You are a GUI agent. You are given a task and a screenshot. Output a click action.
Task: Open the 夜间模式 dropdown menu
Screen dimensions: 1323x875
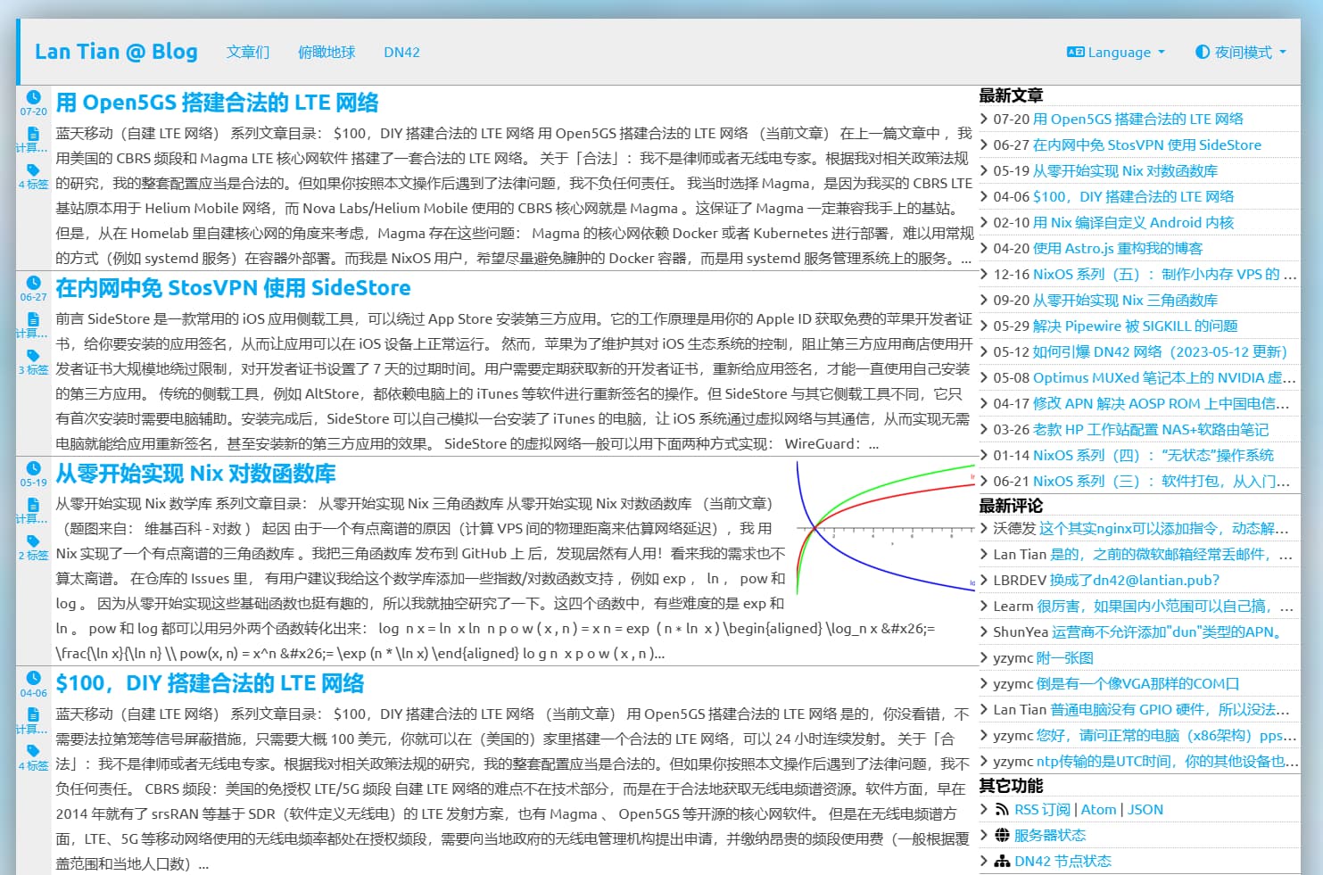point(1240,52)
